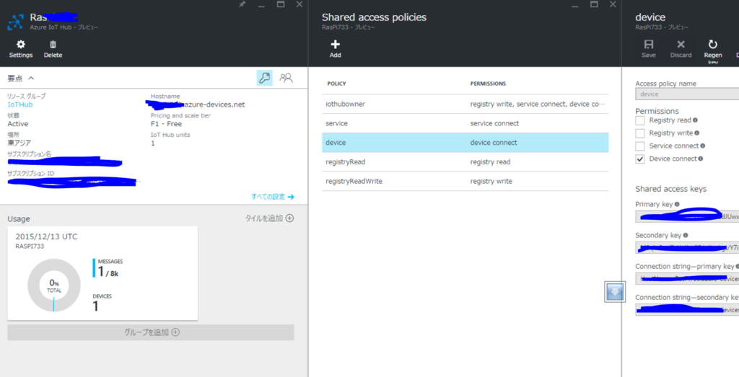Show info tooltip for Registry read

click(695, 120)
